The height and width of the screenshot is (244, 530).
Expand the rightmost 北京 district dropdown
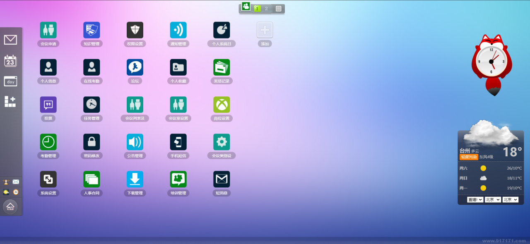tap(510, 200)
